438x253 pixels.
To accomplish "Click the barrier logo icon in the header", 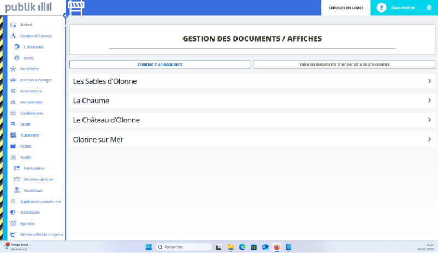I will 76,8.
